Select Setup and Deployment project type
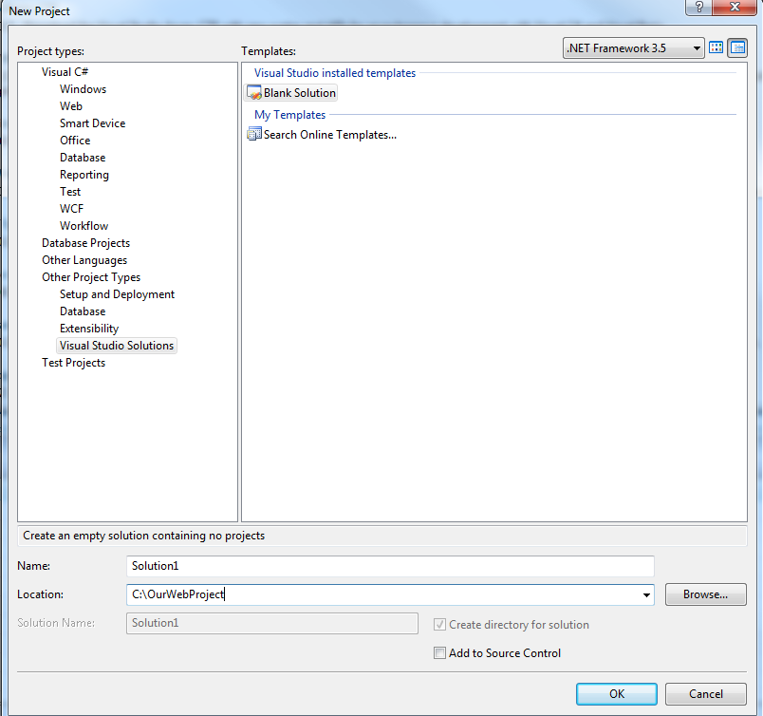The height and width of the screenshot is (716, 763). (x=117, y=294)
